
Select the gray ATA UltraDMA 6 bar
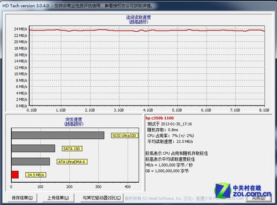point(30,162)
